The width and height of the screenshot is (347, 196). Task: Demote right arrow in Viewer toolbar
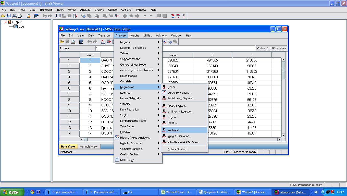tap(137, 16)
